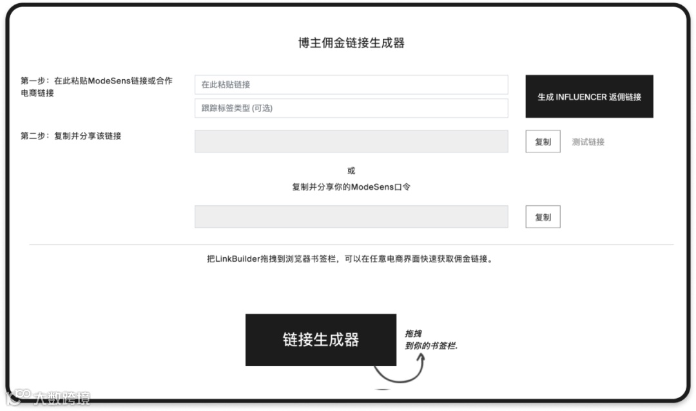Click the black 链接生成器 bookmarklet button
The height and width of the screenshot is (411, 696).
(320, 340)
